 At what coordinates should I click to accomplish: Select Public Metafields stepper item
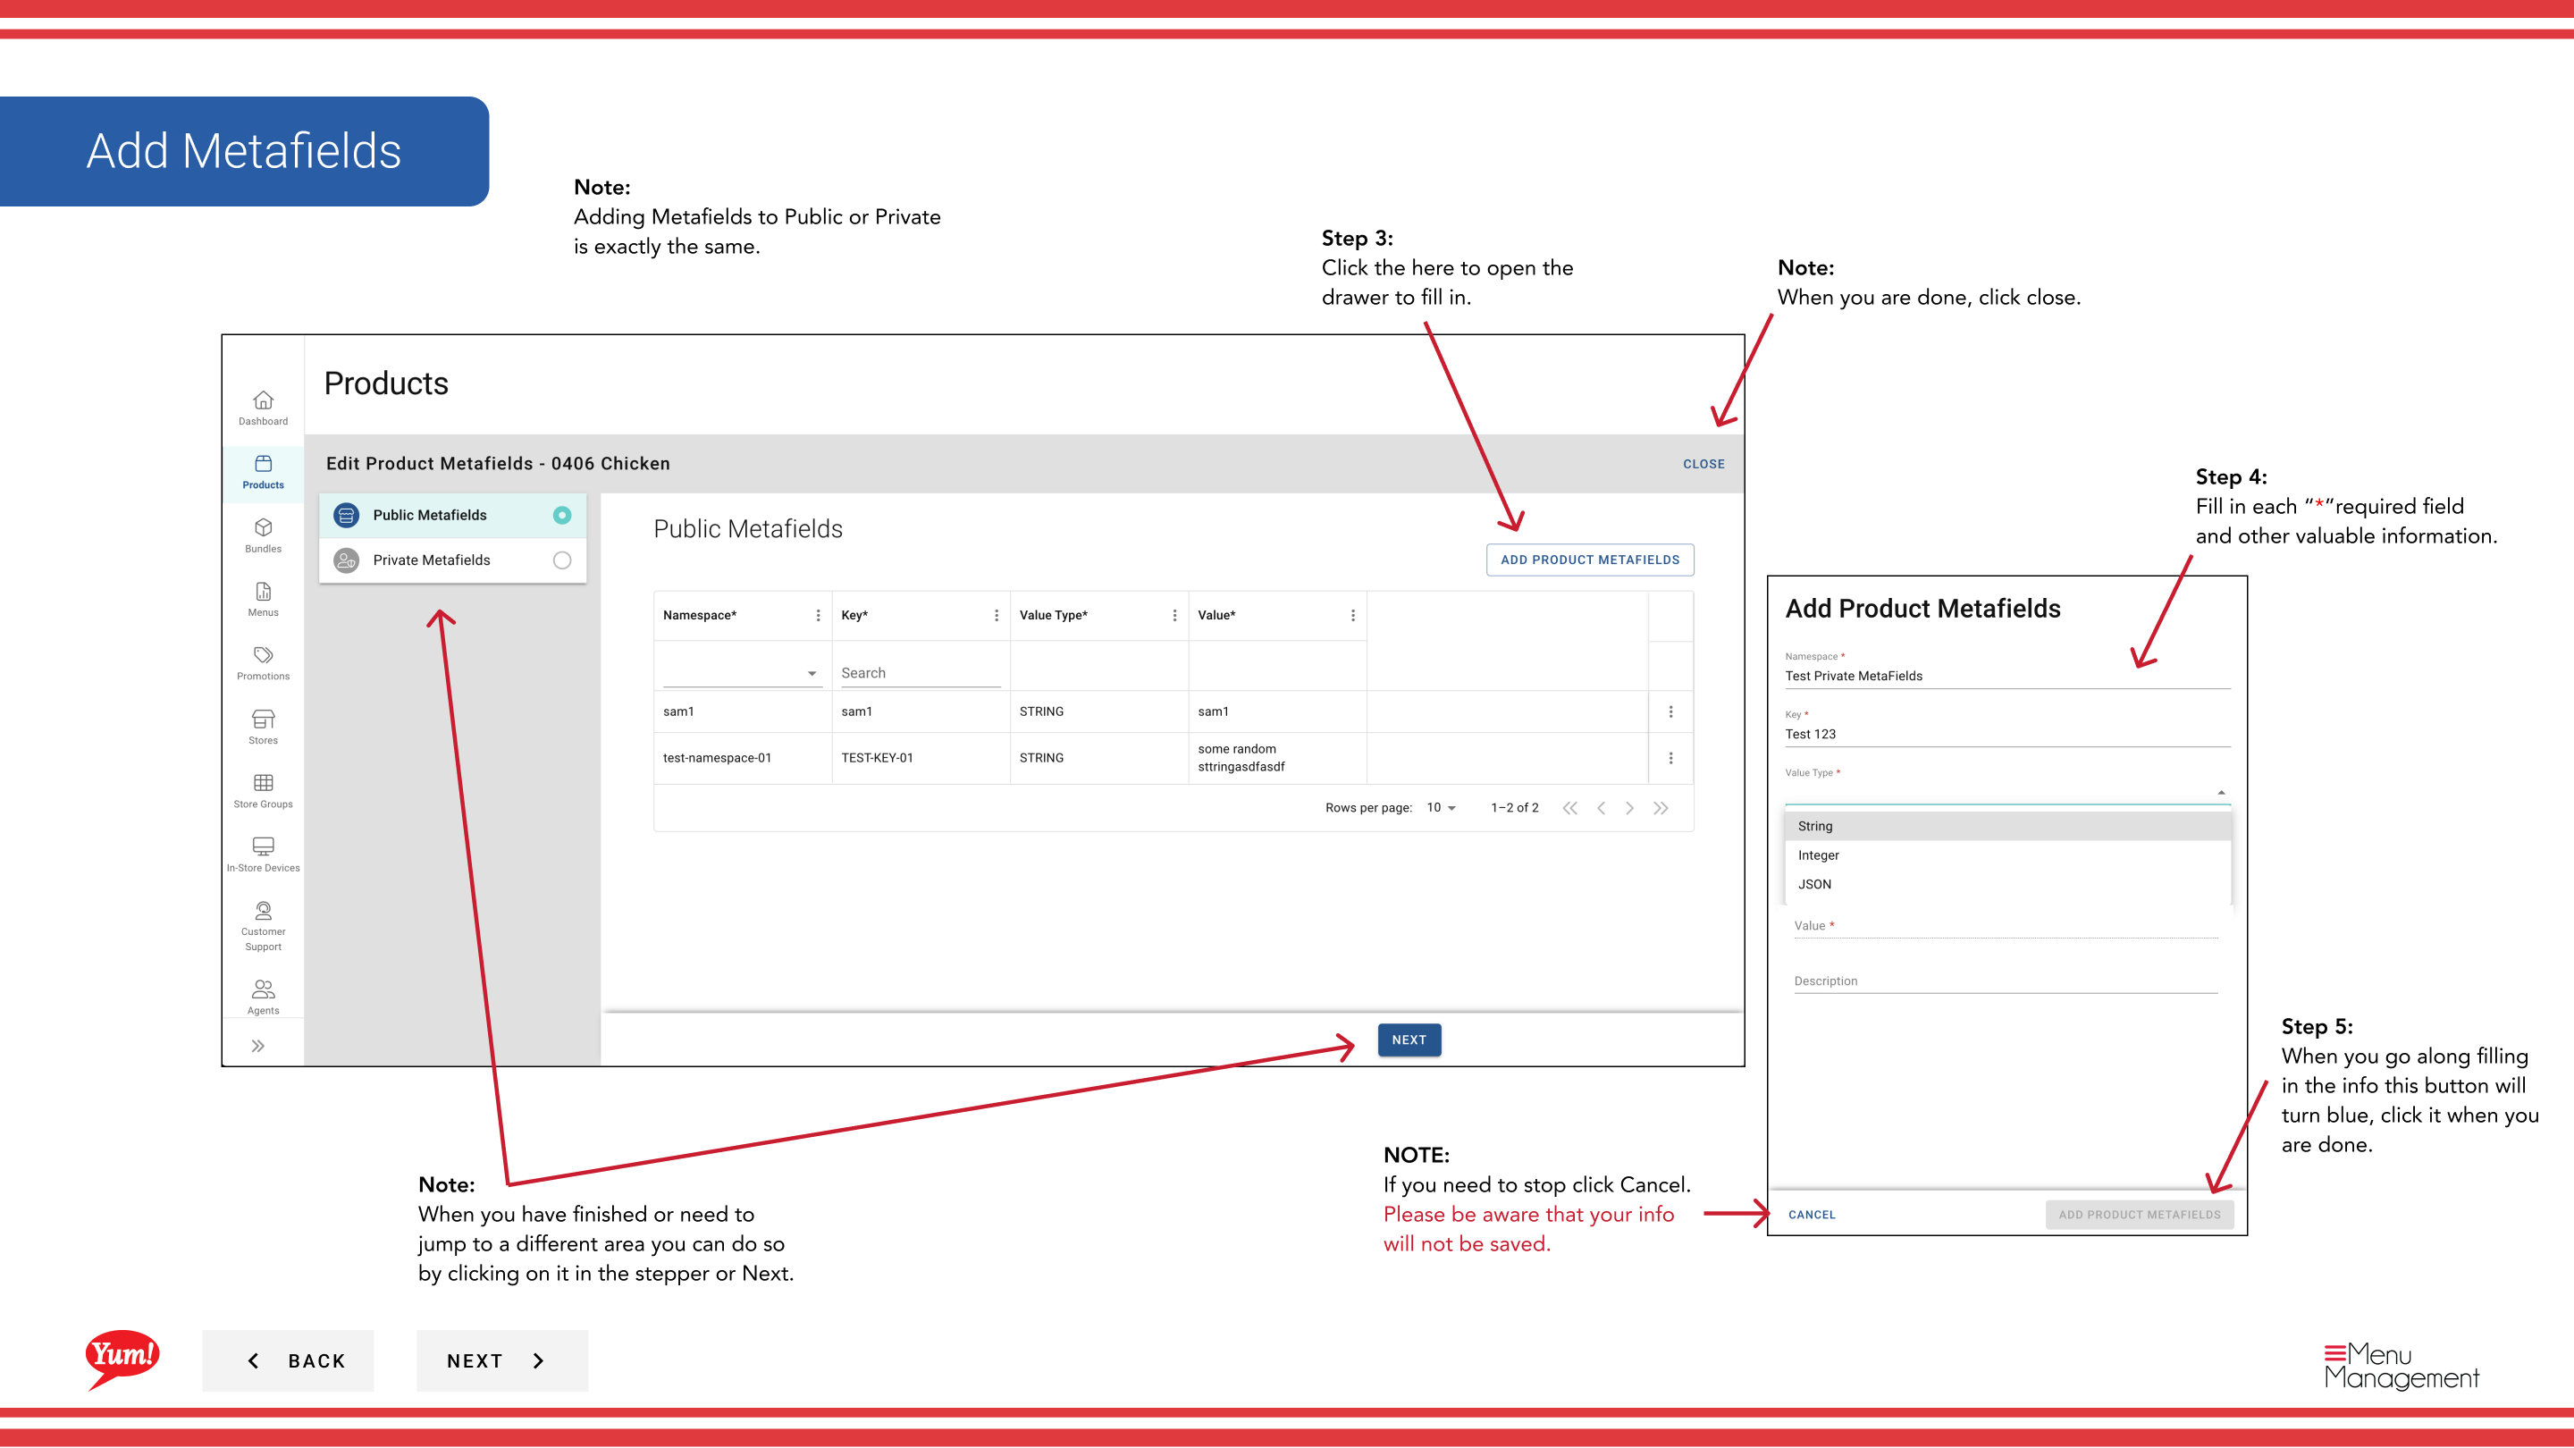(452, 516)
